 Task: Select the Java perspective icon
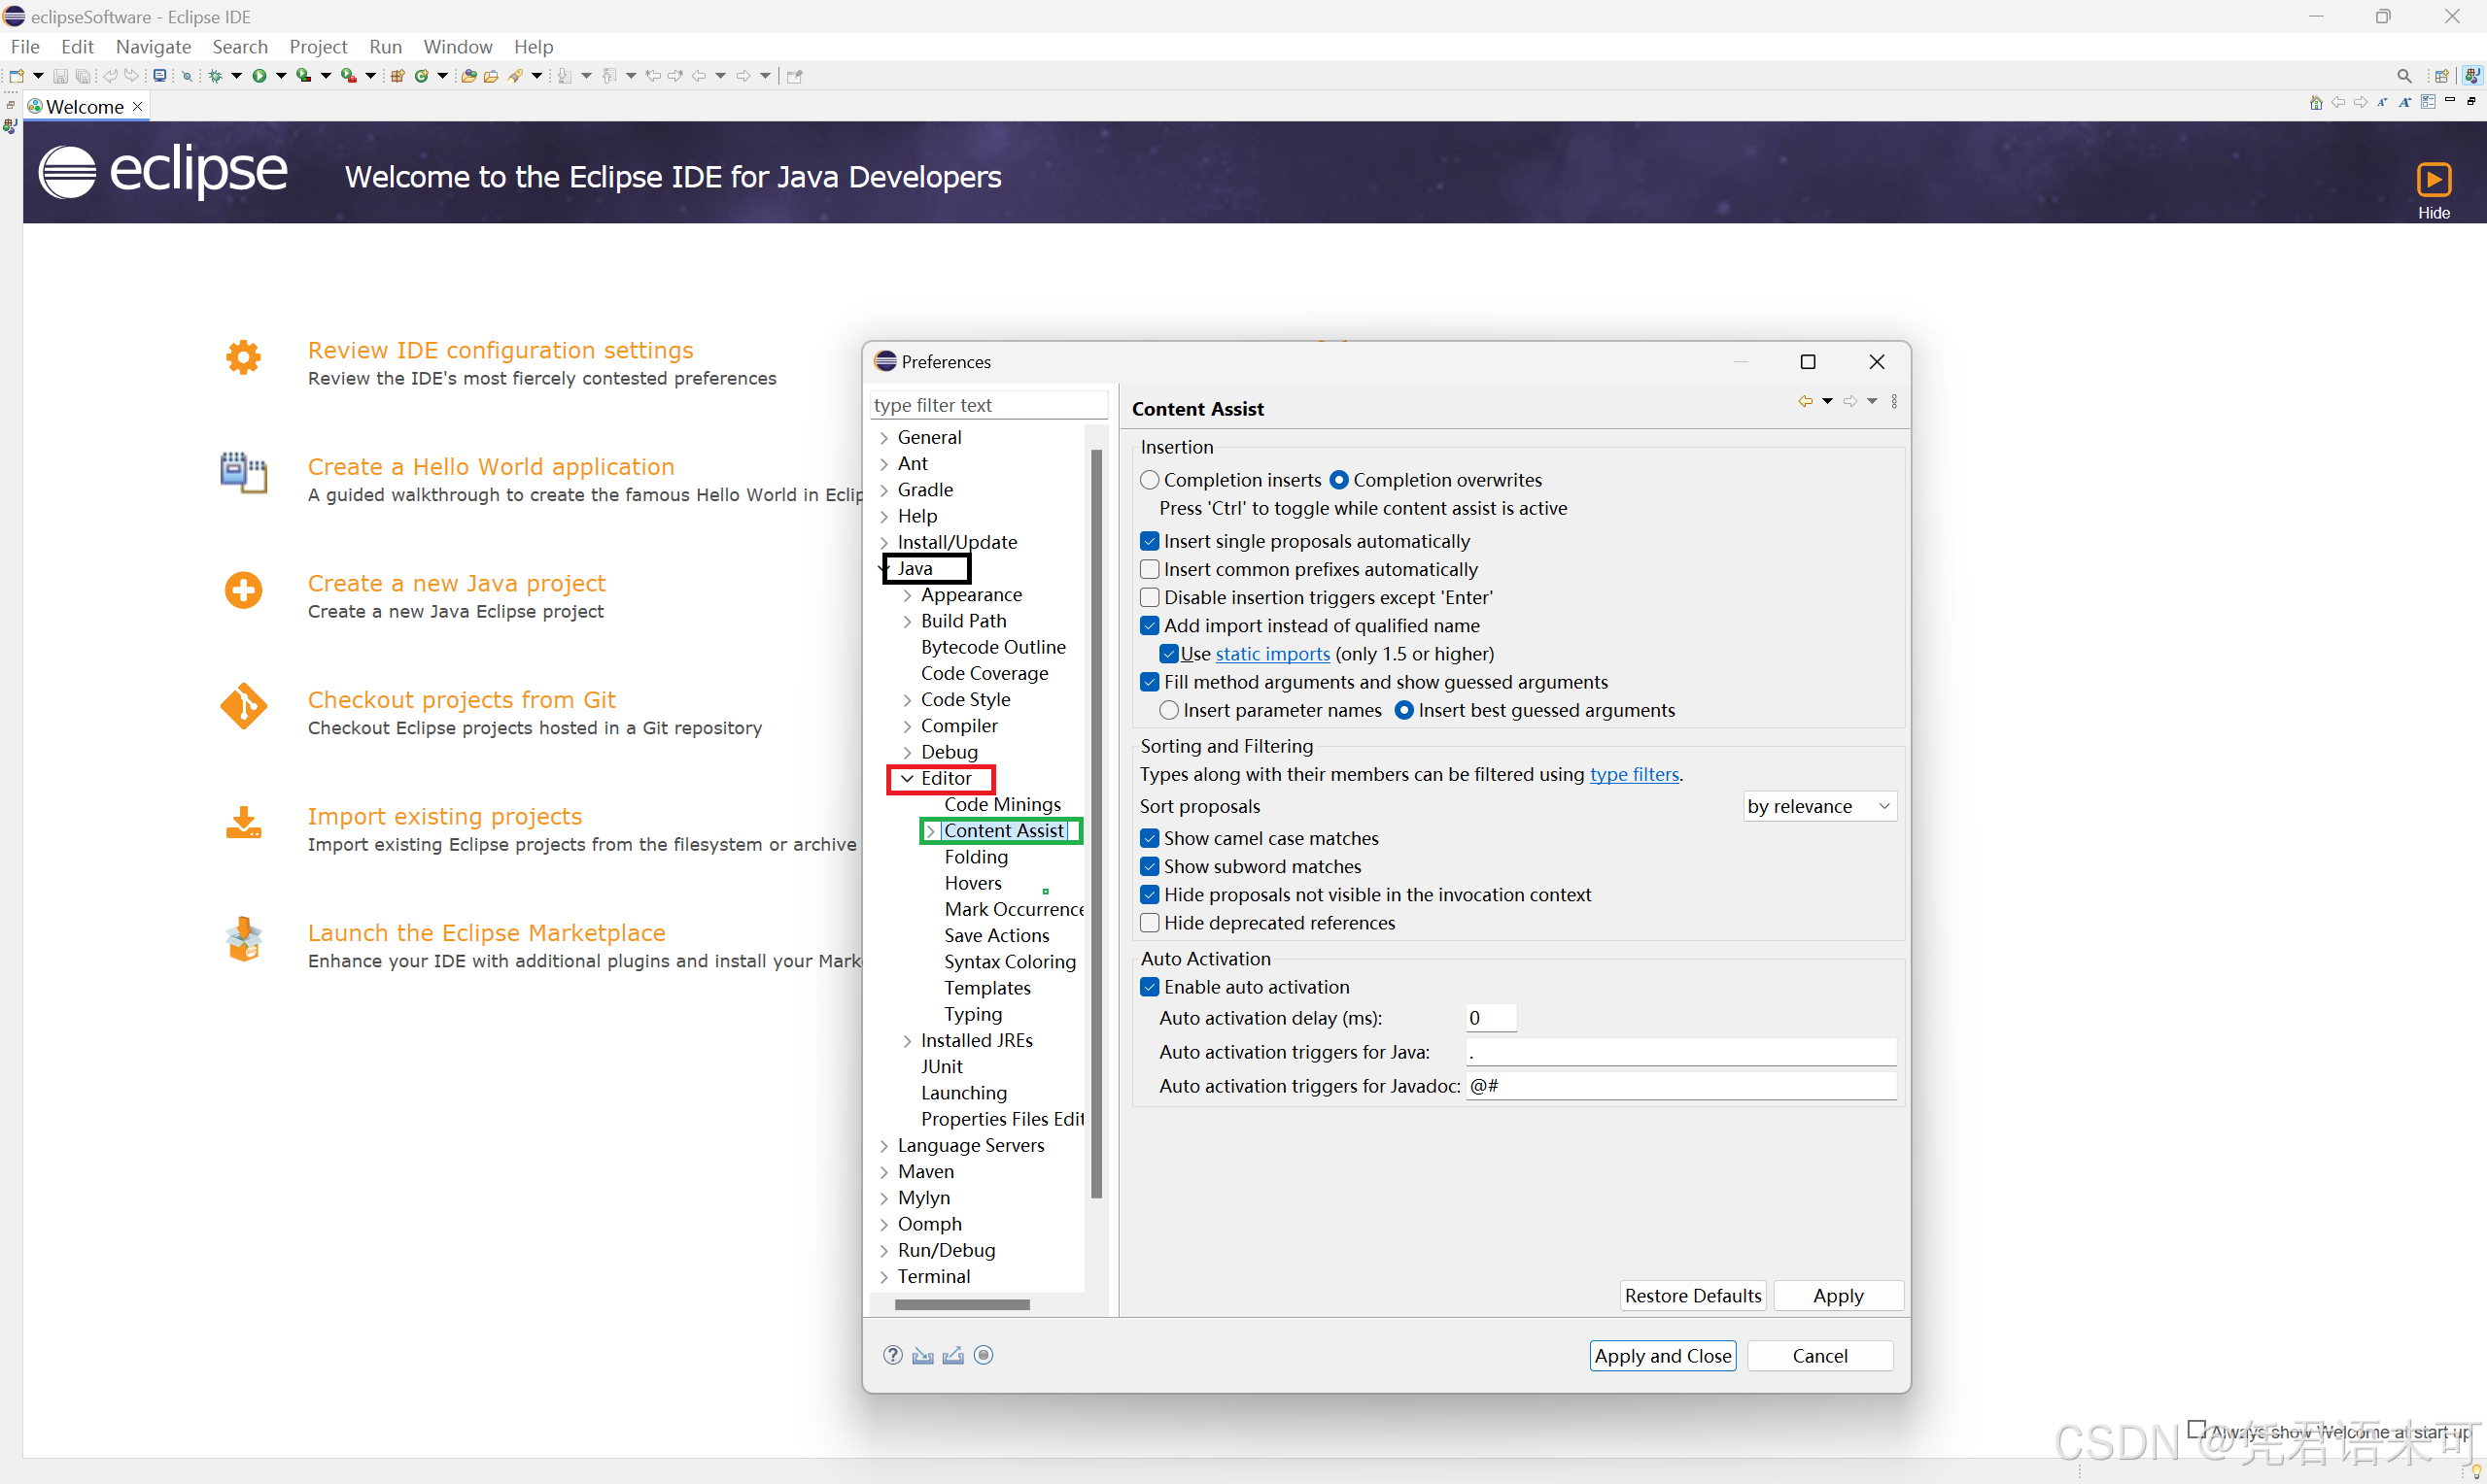pos(2471,76)
